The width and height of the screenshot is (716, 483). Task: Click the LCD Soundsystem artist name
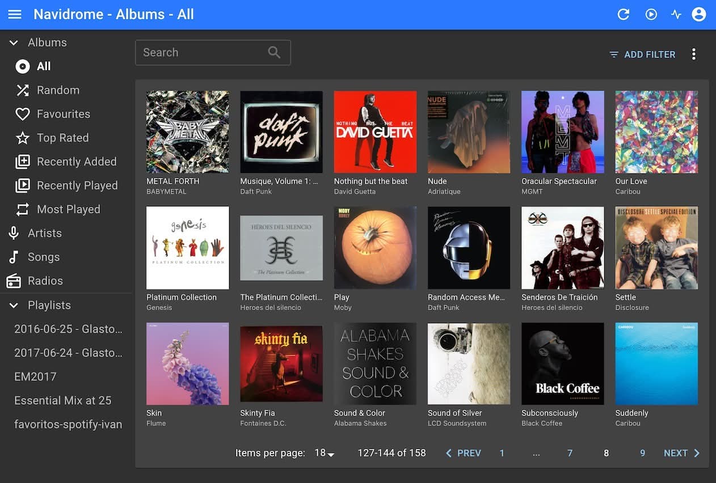pyautogui.click(x=457, y=423)
